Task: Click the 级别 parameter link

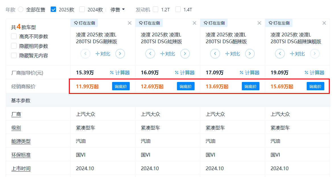Action: click(x=16, y=128)
